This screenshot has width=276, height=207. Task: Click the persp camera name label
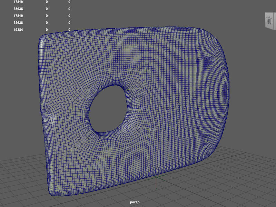click(x=135, y=202)
